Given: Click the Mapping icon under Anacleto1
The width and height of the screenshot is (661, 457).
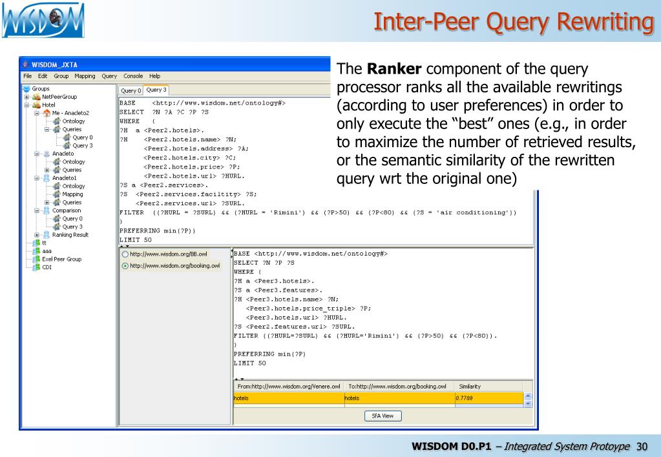Looking at the screenshot, I should pyautogui.click(x=57, y=194).
